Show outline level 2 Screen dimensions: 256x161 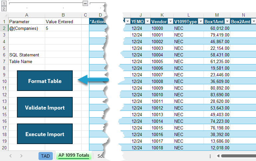coord(4,9)
